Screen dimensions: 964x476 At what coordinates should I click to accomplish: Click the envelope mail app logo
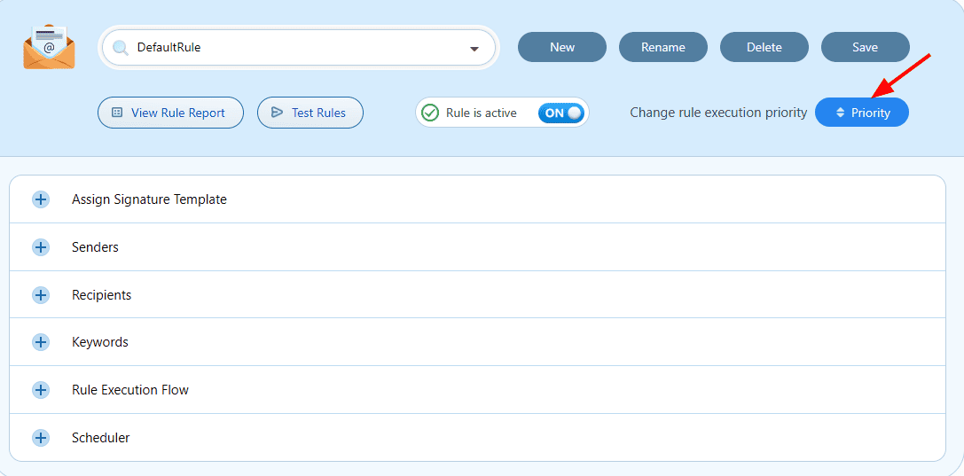(x=49, y=47)
